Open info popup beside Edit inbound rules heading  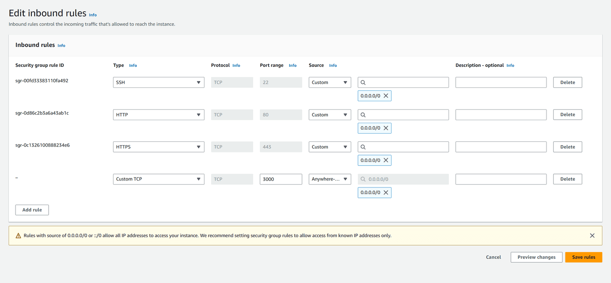(x=93, y=15)
